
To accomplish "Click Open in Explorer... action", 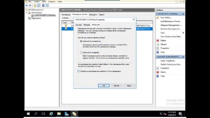I will coord(168,61).
